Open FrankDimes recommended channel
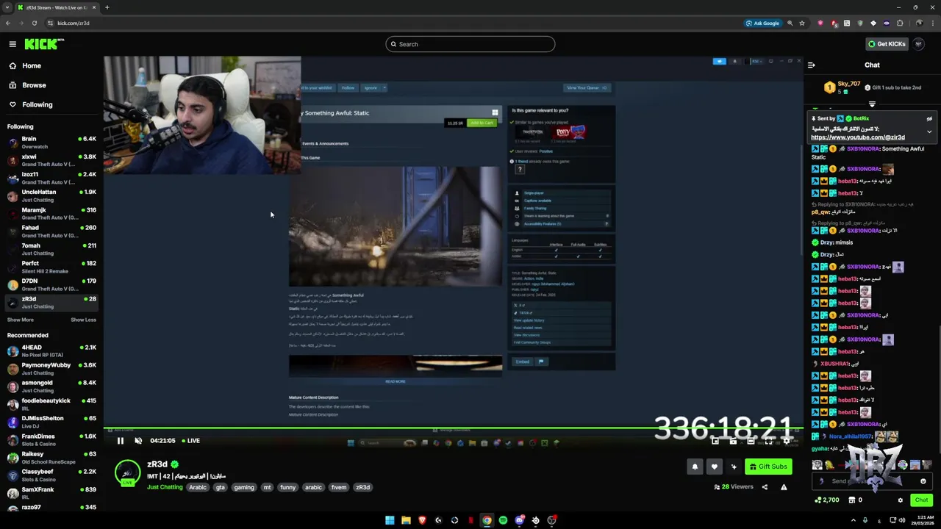Viewport: 941px width, 529px height. pos(51,439)
